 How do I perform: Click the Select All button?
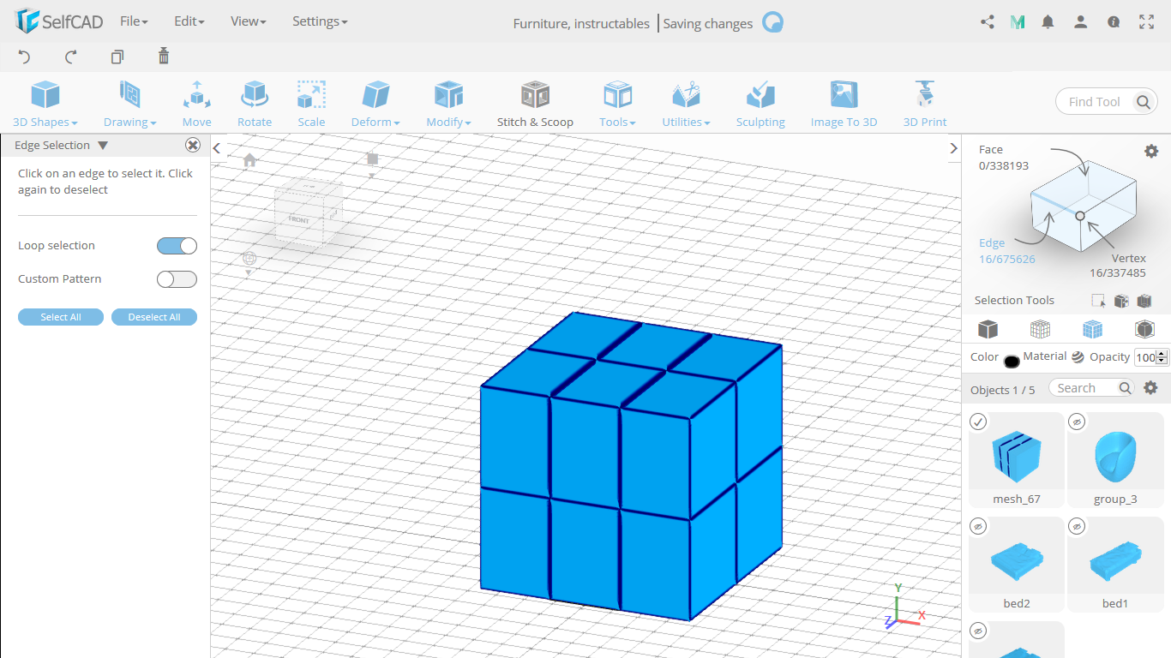point(61,317)
